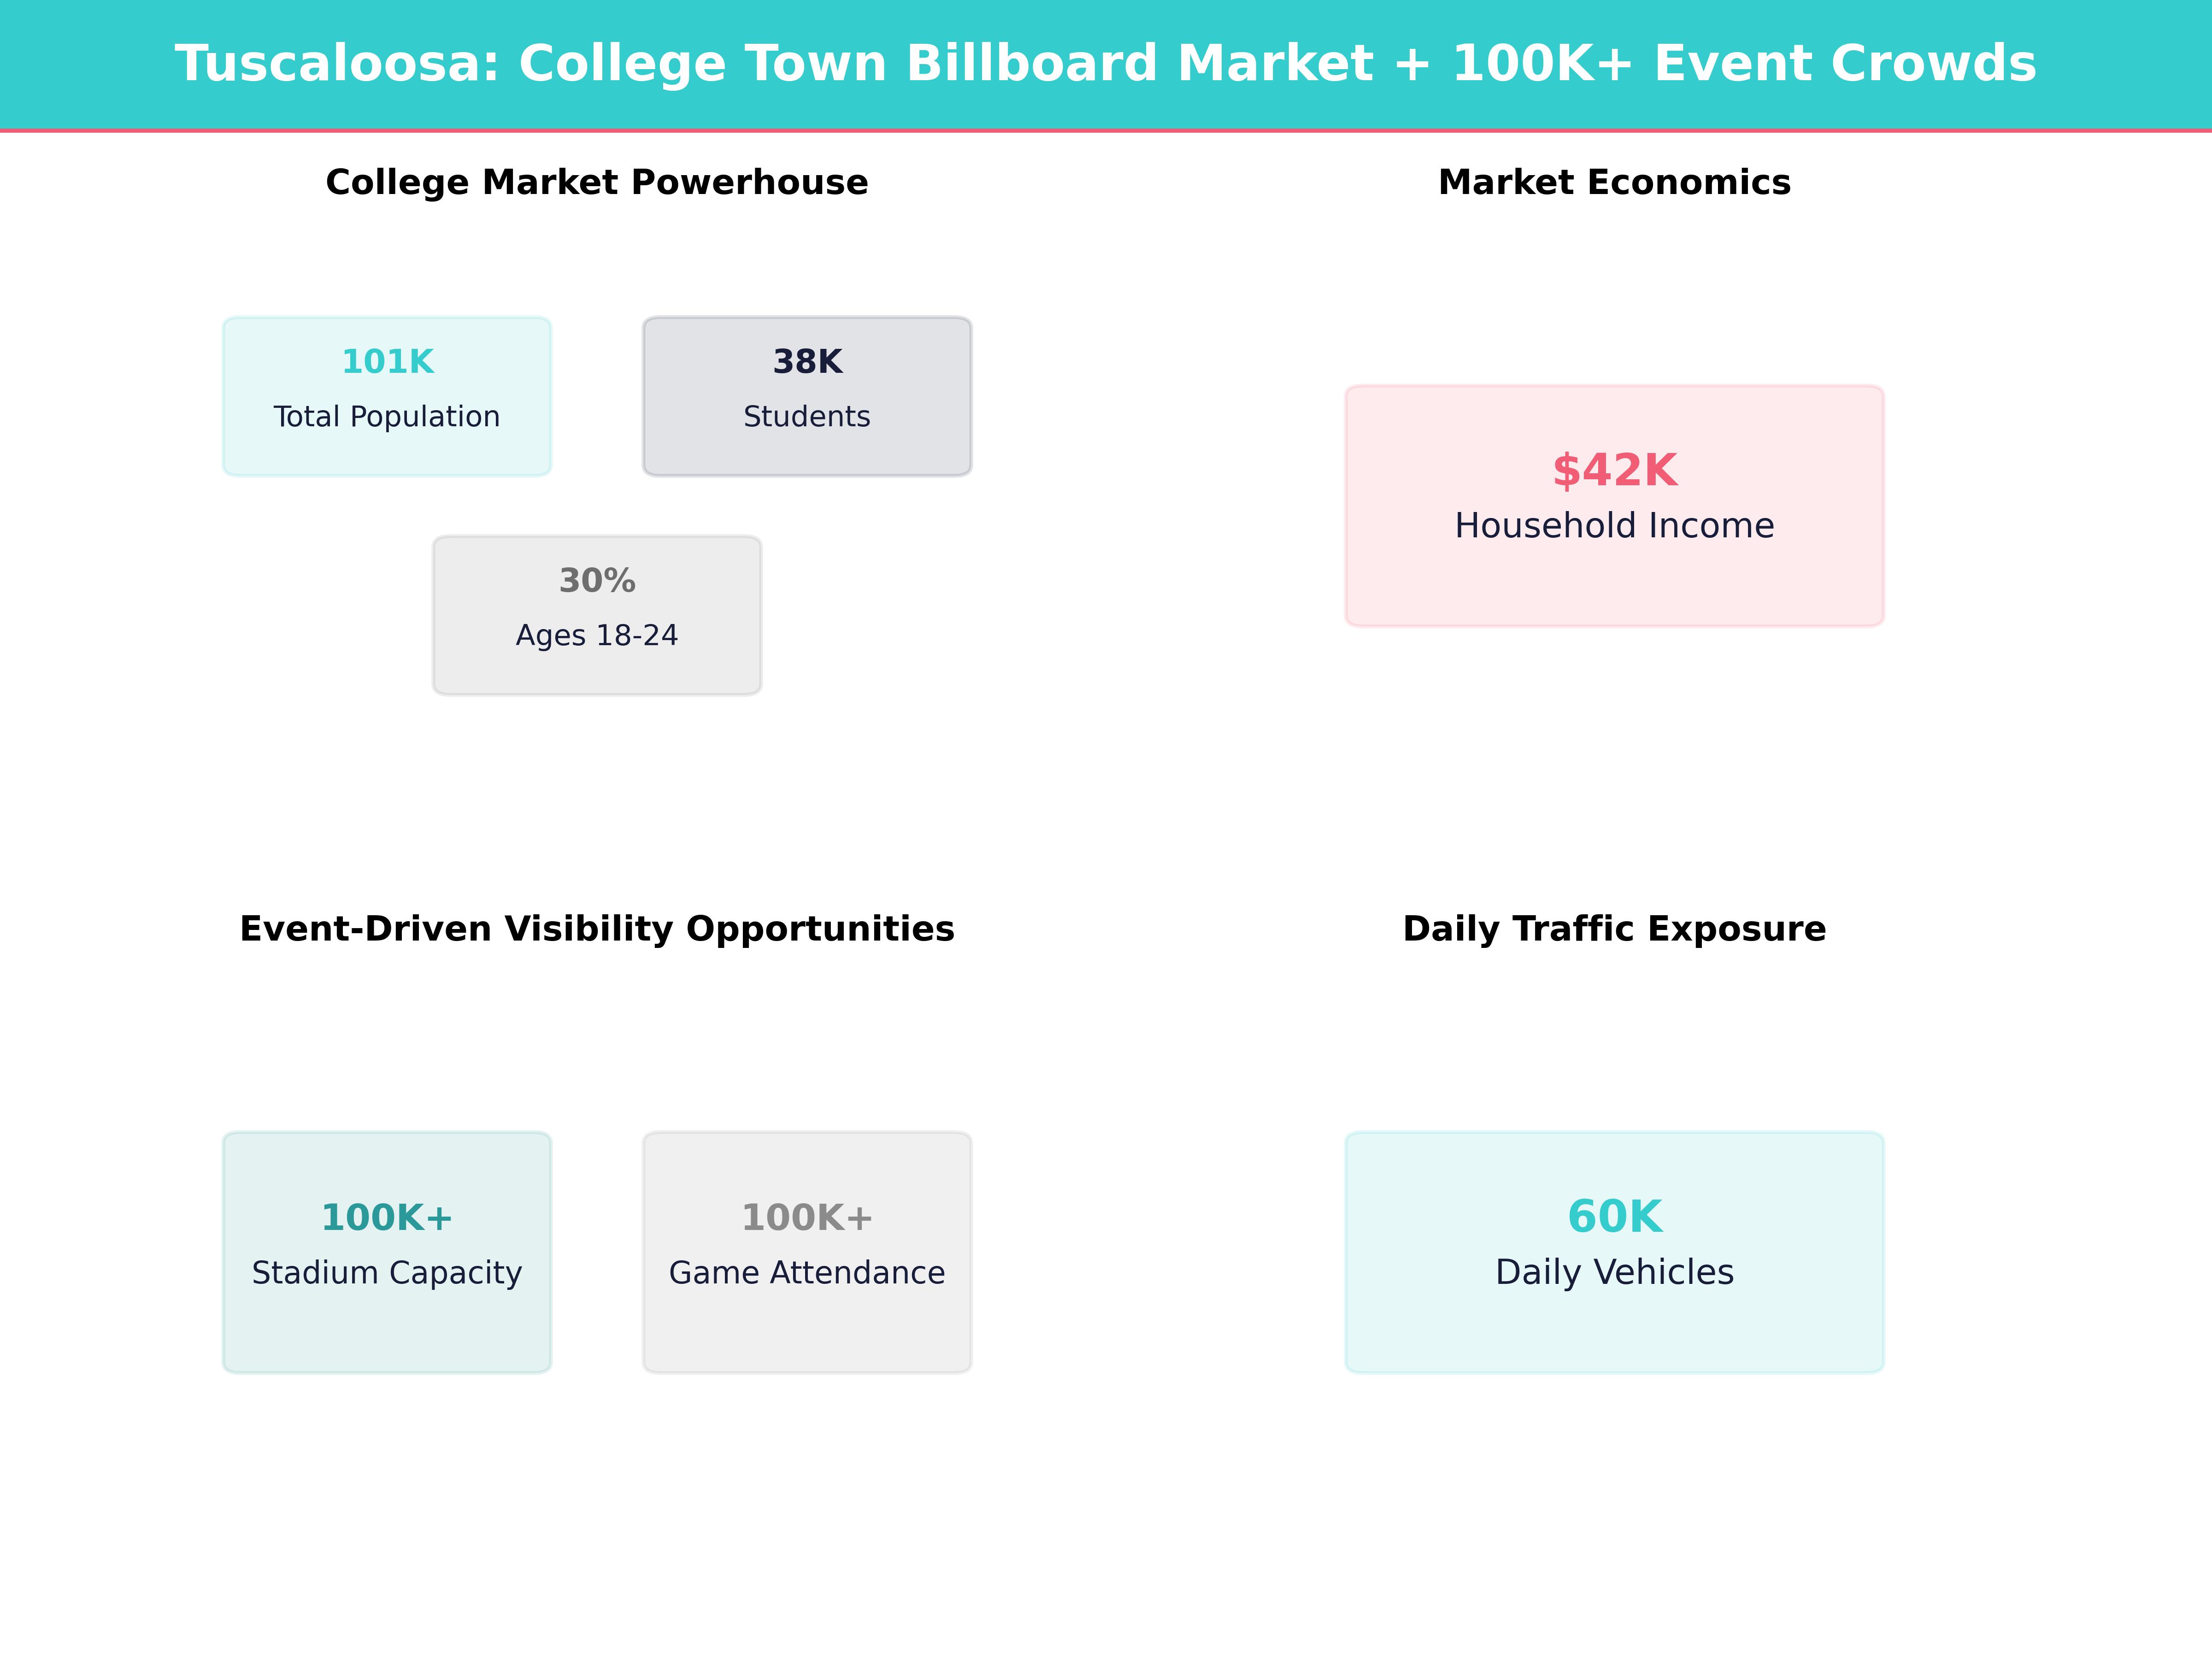Click the Game Attendance label text

tap(806, 1273)
